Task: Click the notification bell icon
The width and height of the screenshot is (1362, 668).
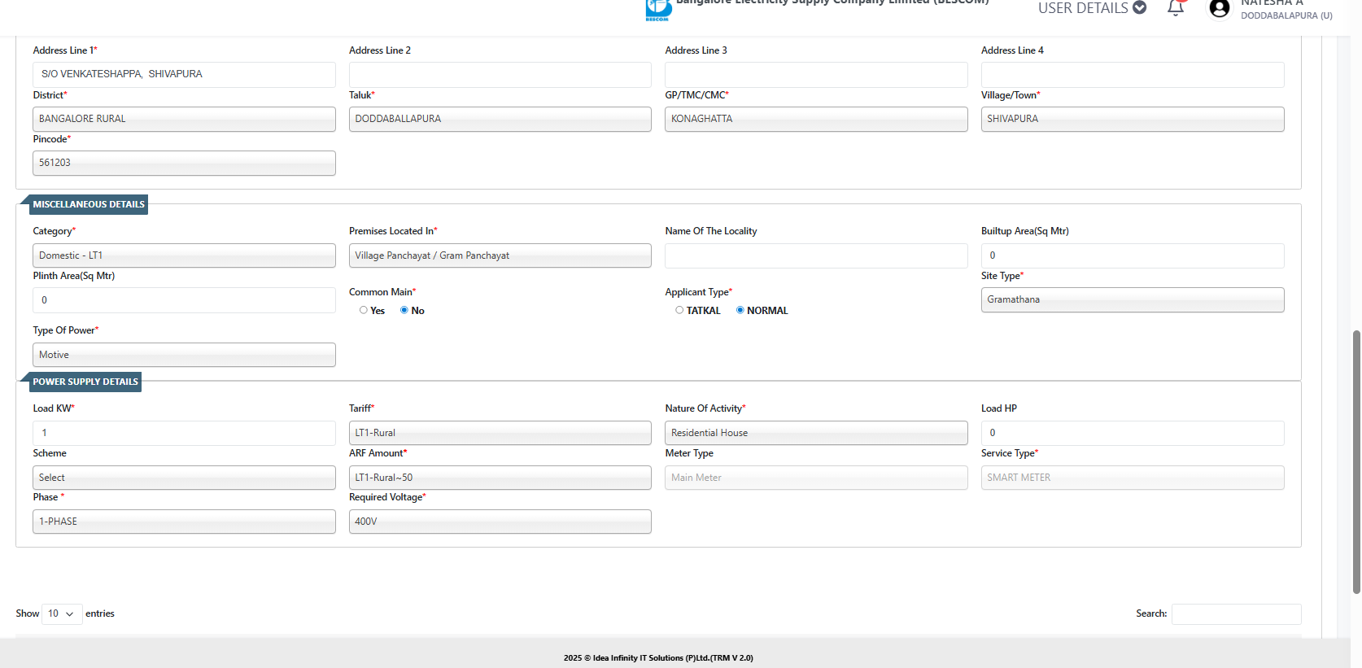Action: (1175, 8)
